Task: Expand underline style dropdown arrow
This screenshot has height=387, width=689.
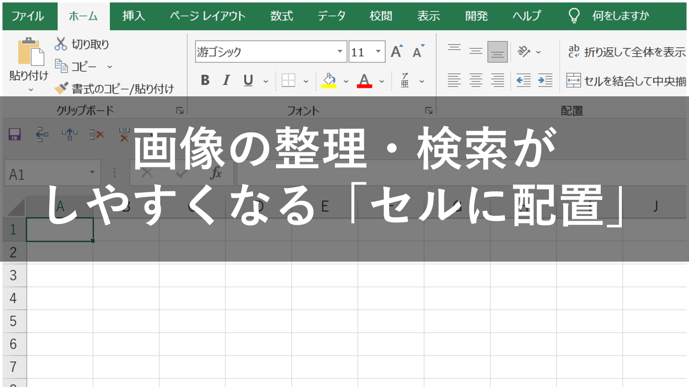Action: (x=266, y=81)
